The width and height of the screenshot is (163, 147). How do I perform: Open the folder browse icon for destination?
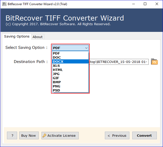pyautogui.click(x=154, y=62)
